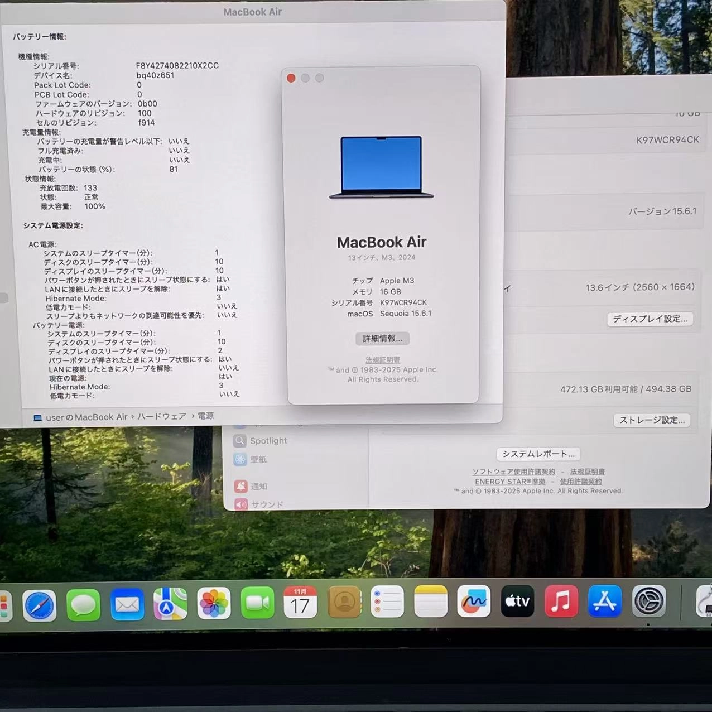
Task: Launch the App Store from the Dock
Action: pos(605,603)
